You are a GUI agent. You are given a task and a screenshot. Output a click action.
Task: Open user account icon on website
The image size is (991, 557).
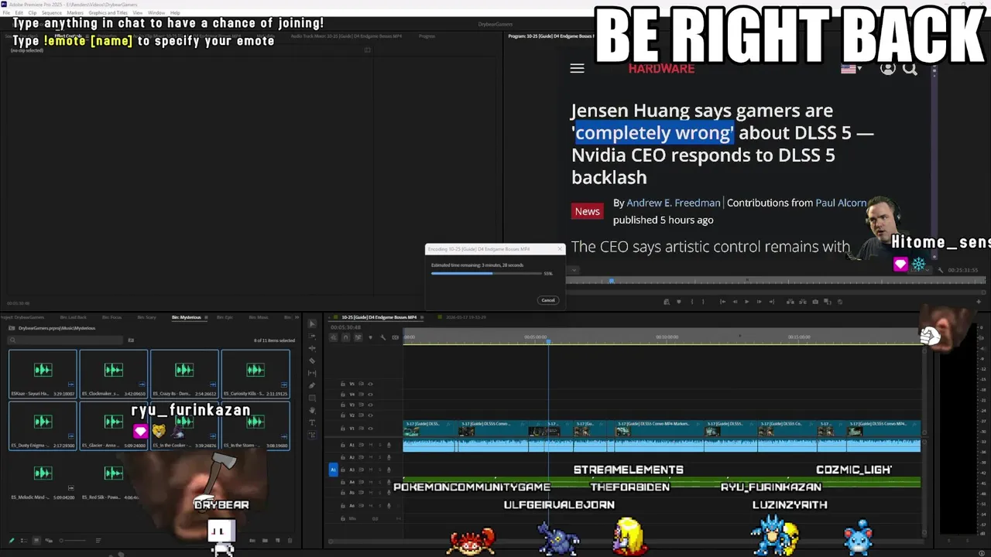click(888, 69)
